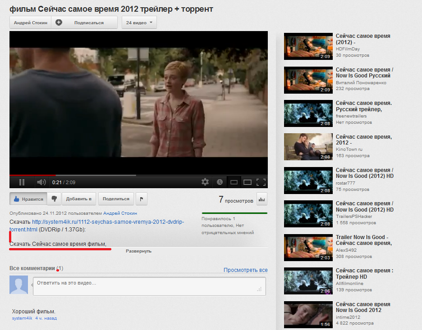Click the '4 ч. назад' timestamp

coord(46,318)
